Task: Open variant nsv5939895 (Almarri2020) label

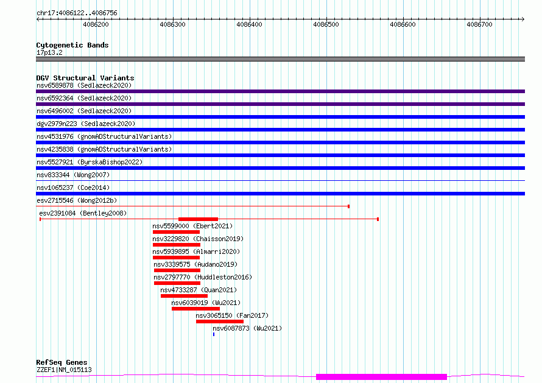Action: 196,251
